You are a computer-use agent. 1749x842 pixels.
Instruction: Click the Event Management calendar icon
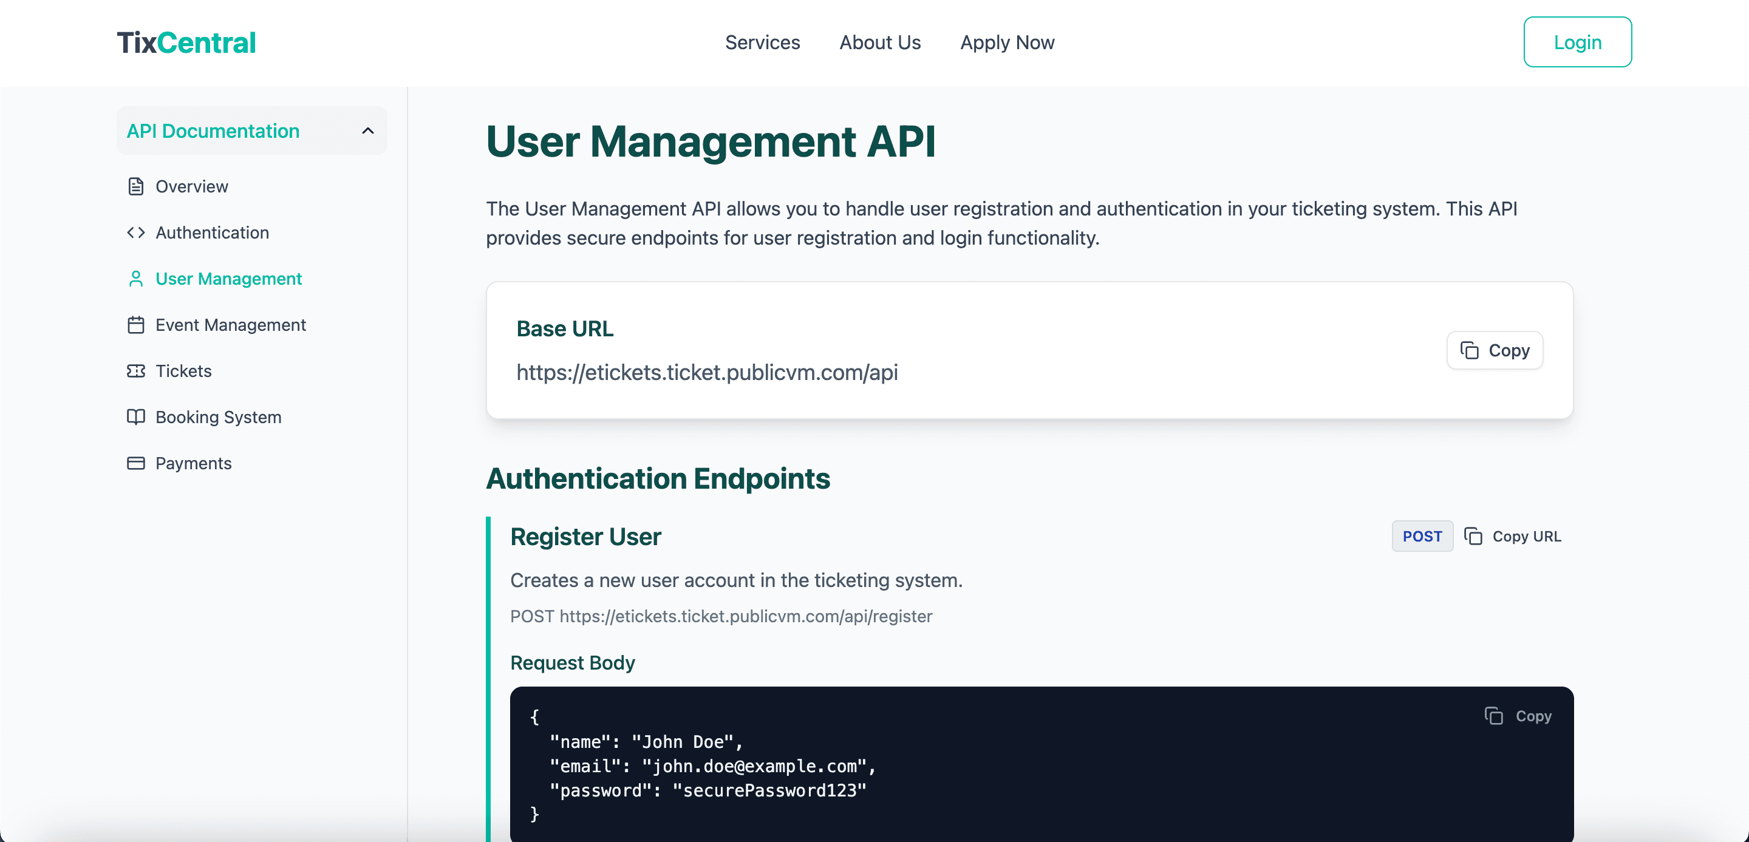pyautogui.click(x=135, y=324)
